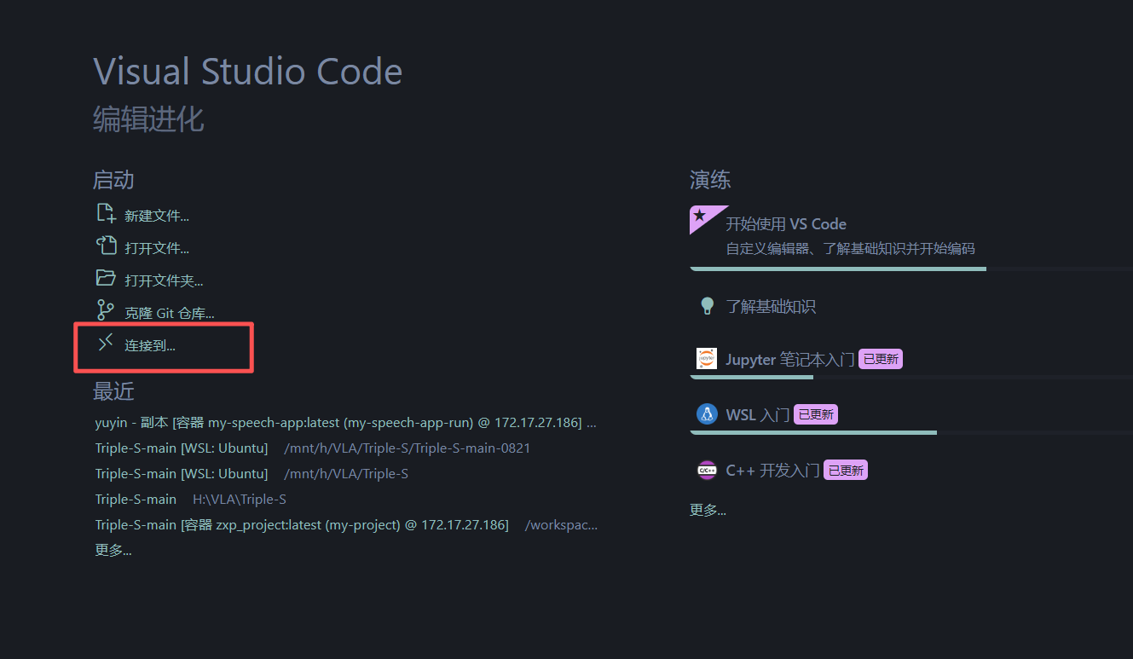Screen dimensions: 1133x659
Task: Click the C/C++ extension icon
Action: [706, 470]
